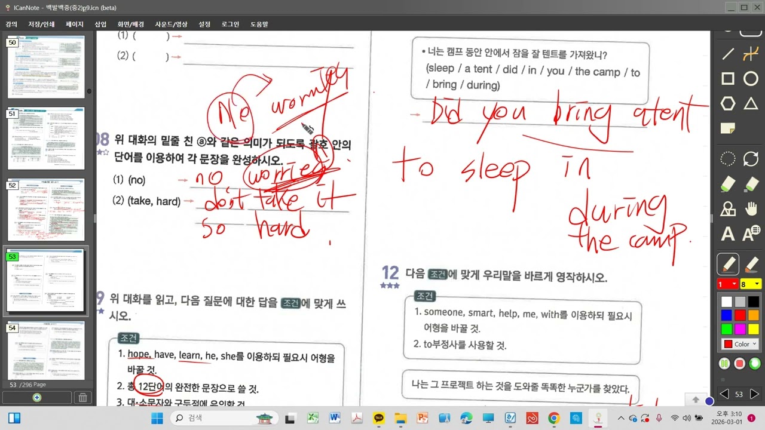The image size is (765, 430).
Task: Open the 삽입 menu
Action: pos(100,24)
